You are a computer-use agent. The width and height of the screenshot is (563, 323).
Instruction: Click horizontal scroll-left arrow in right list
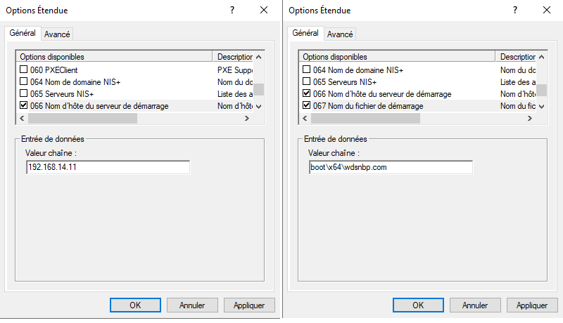[x=304, y=119]
